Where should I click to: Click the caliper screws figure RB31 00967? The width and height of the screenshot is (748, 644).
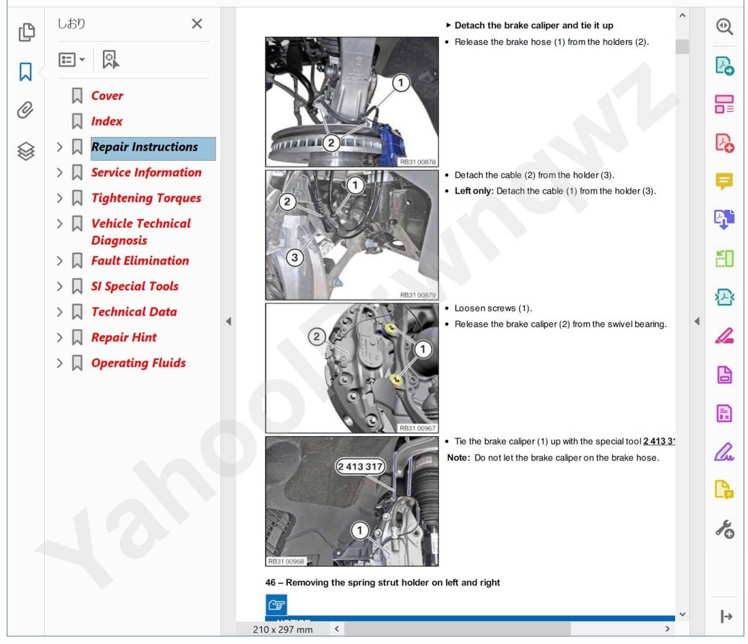[x=352, y=368]
